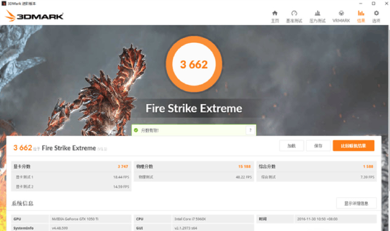Click the 加载 load button
Screen dimensions: 390x231
(291, 146)
